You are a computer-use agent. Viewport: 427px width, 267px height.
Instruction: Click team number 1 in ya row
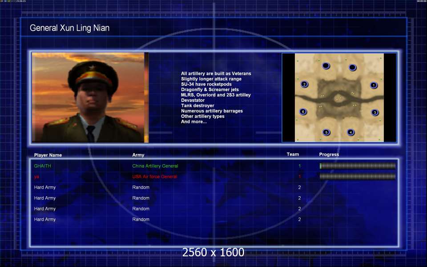299,177
